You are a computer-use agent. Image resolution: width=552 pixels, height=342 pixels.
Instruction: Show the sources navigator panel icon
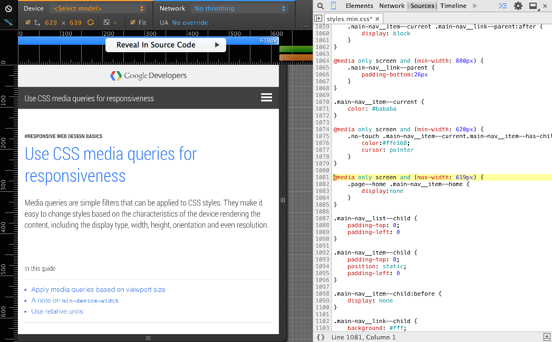pyautogui.click(x=318, y=17)
